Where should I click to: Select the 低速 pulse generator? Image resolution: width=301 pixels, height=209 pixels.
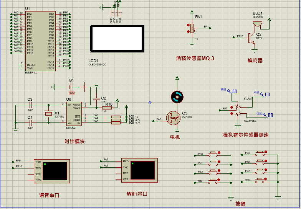(x=268, y=115)
